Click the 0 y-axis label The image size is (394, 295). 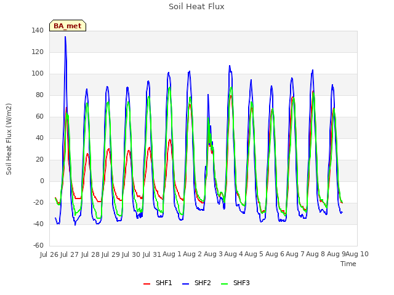(x=42, y=181)
